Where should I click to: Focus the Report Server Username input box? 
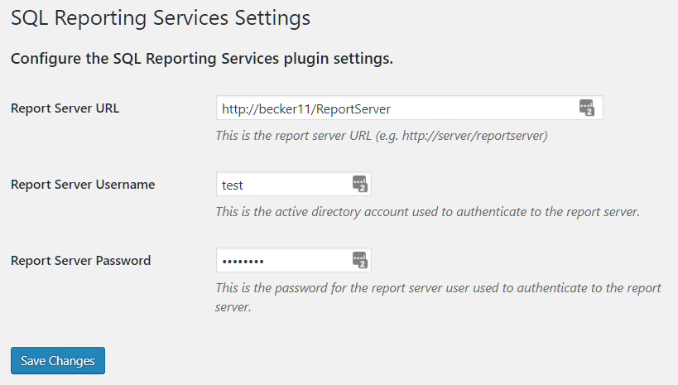click(x=281, y=185)
